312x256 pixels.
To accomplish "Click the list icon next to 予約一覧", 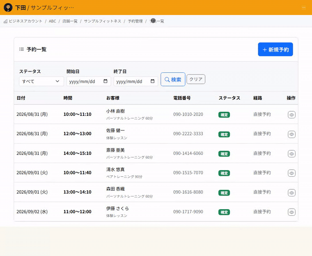I will pyautogui.click(x=21, y=49).
